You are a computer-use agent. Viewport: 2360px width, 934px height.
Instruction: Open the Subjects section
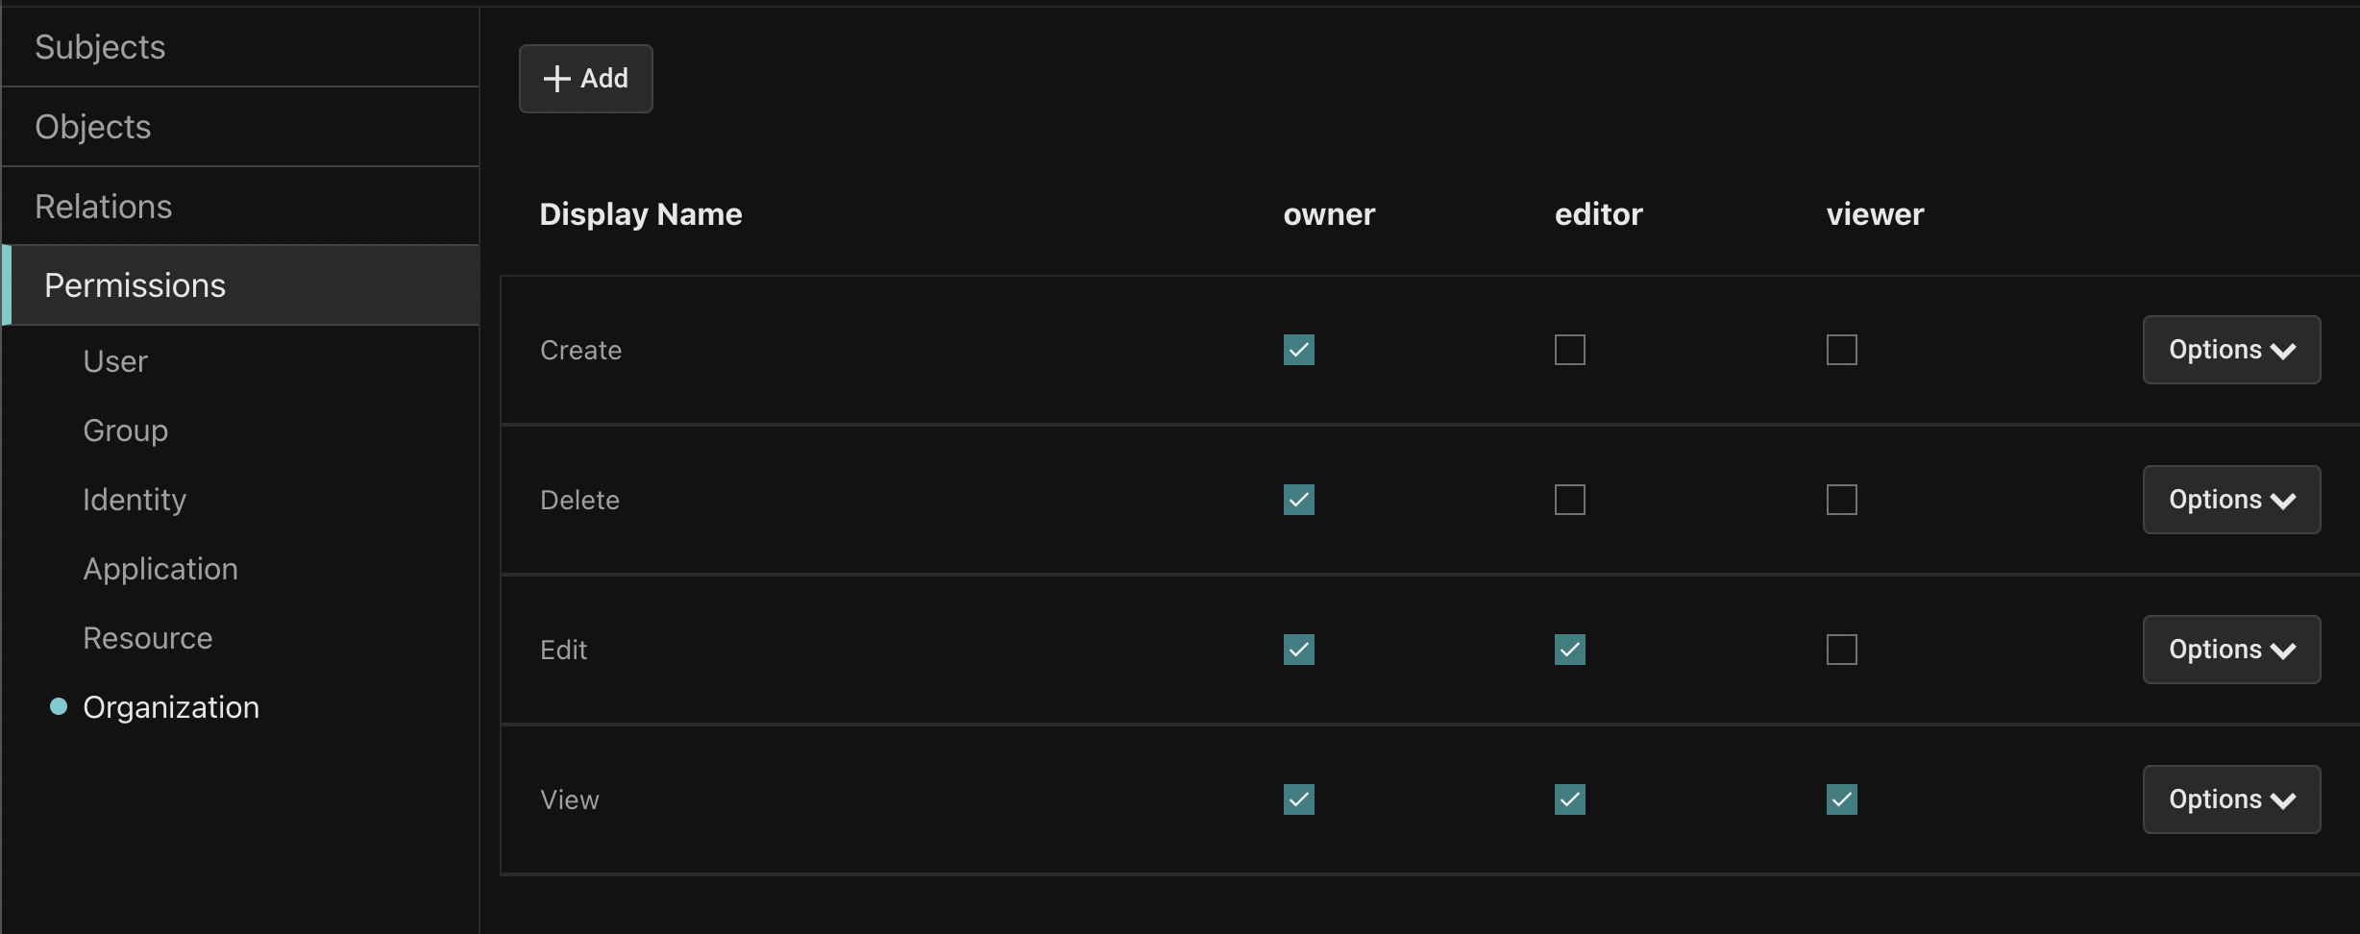pos(100,47)
